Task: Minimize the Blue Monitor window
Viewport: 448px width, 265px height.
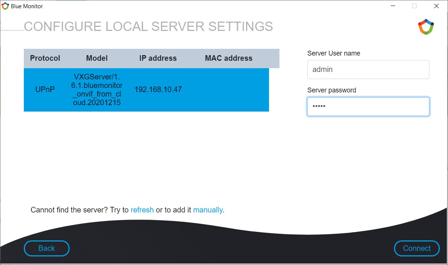Action: point(393,6)
